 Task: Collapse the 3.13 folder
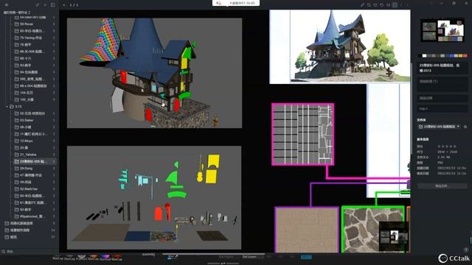coord(7,106)
